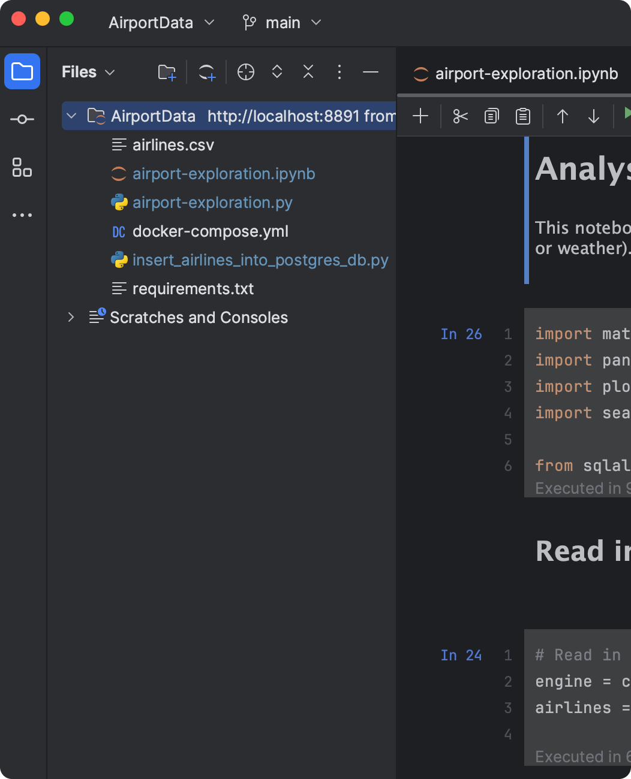The width and height of the screenshot is (631, 779).
Task: Expand Scratches and Consoles node
Action: [71, 317]
